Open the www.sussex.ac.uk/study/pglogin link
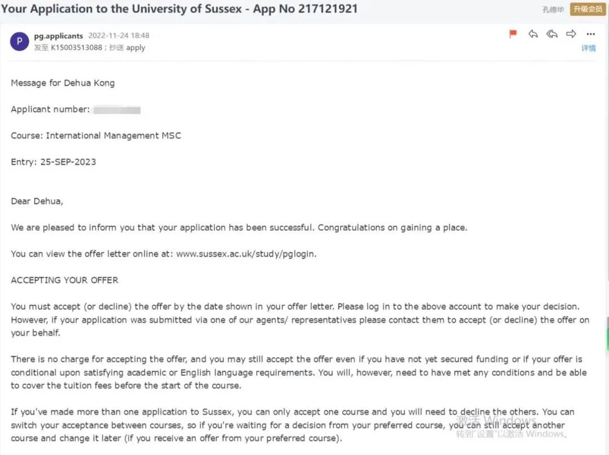The image size is (609, 455). click(245, 254)
